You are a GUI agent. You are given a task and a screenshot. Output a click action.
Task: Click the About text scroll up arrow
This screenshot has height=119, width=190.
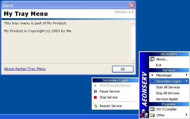coord(133,24)
